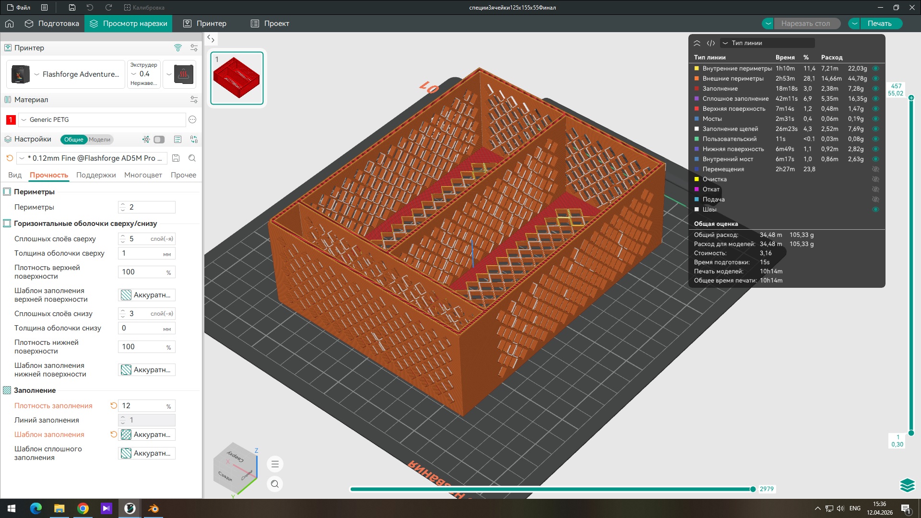Viewport: 921px width, 518px height.
Task: Open the Проект tab
Action: (x=270, y=24)
